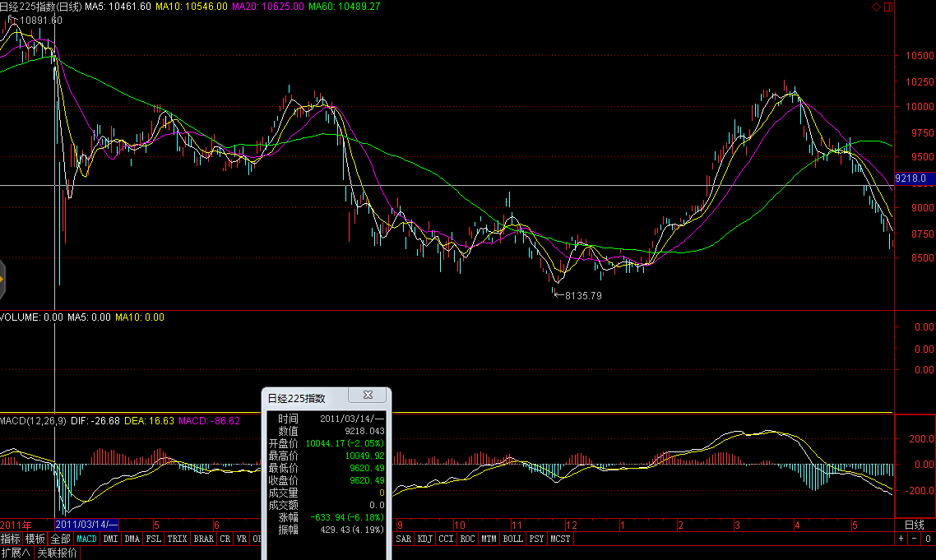The height and width of the screenshot is (560, 936).
Task: Zoom in with the + button
Action: pos(901,539)
